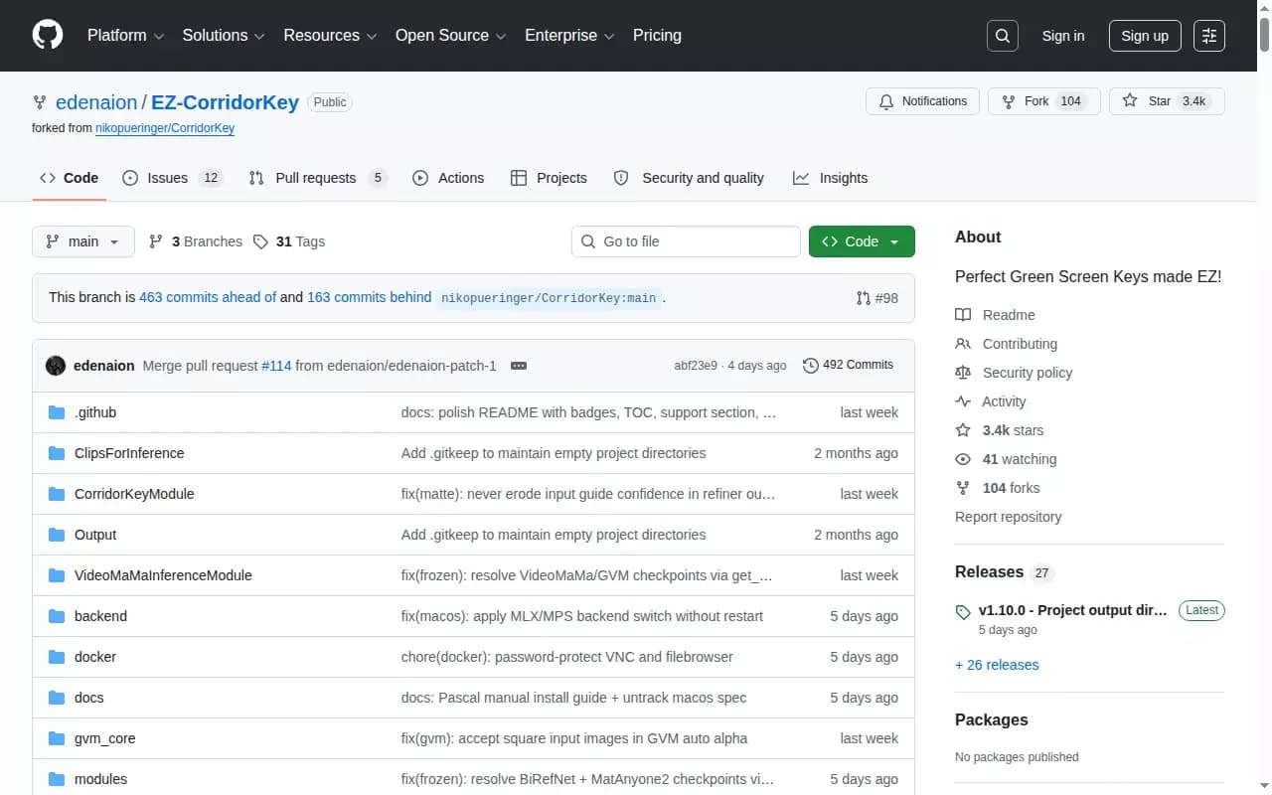
Task: Click the watching eye icon
Action: click(963, 459)
